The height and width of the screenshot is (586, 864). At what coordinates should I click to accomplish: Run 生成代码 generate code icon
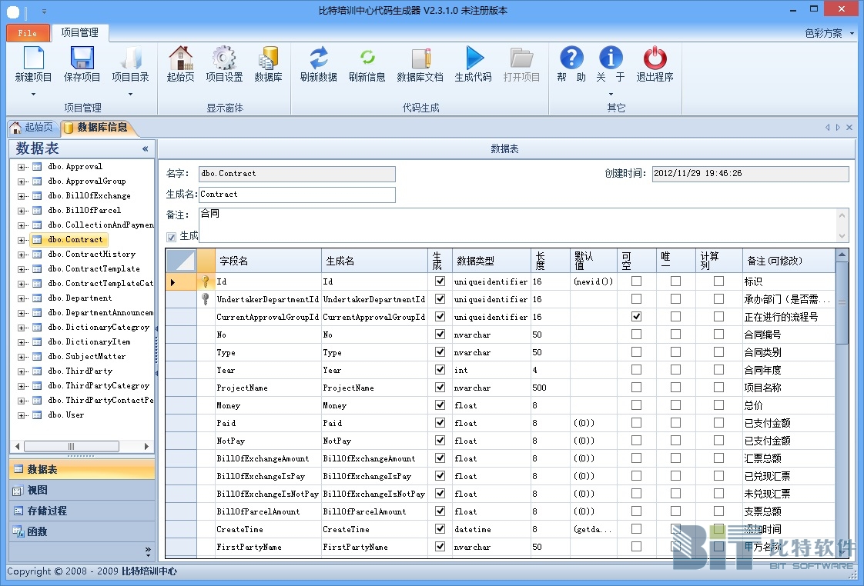click(x=474, y=58)
